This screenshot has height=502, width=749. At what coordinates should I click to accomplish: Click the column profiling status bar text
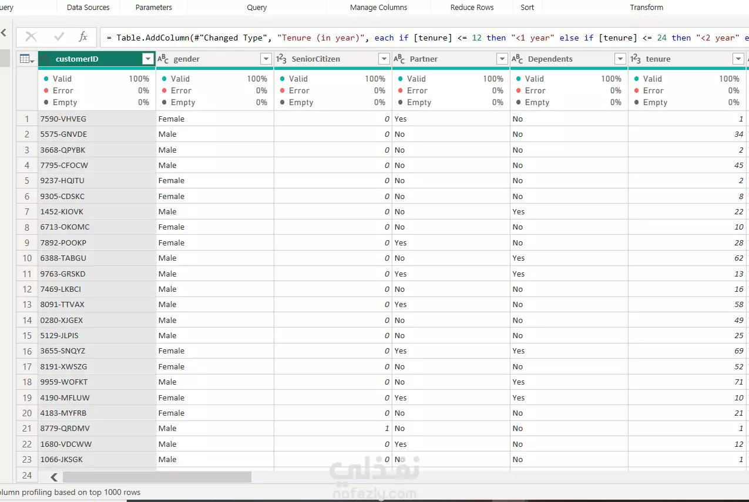[x=70, y=492]
